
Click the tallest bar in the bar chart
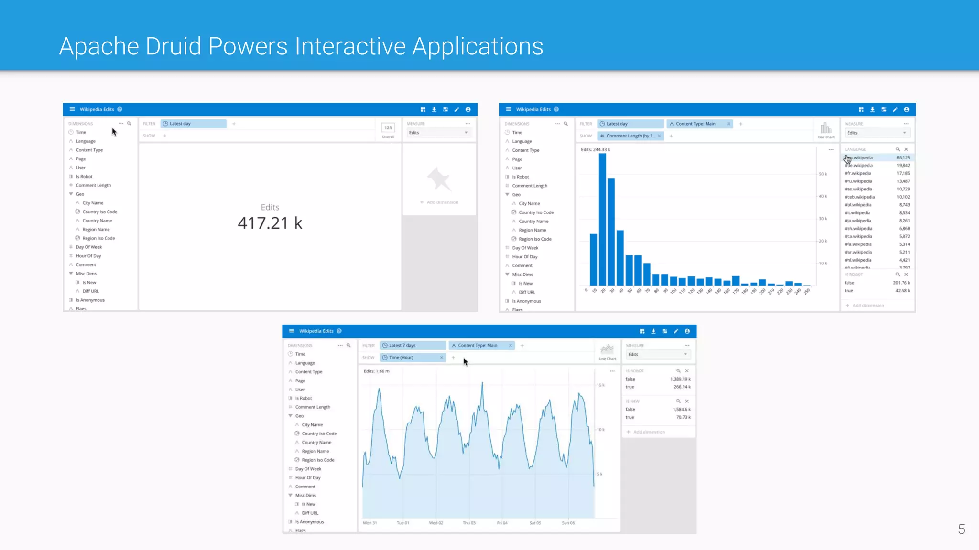(602, 220)
